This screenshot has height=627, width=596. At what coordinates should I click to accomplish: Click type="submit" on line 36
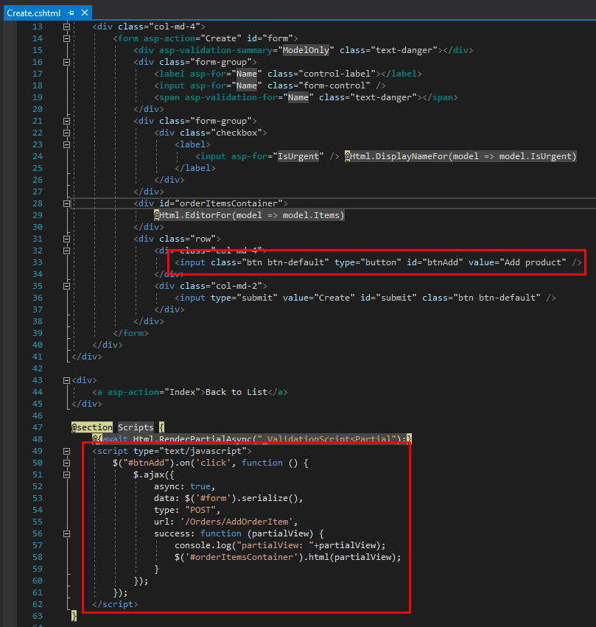tap(244, 298)
